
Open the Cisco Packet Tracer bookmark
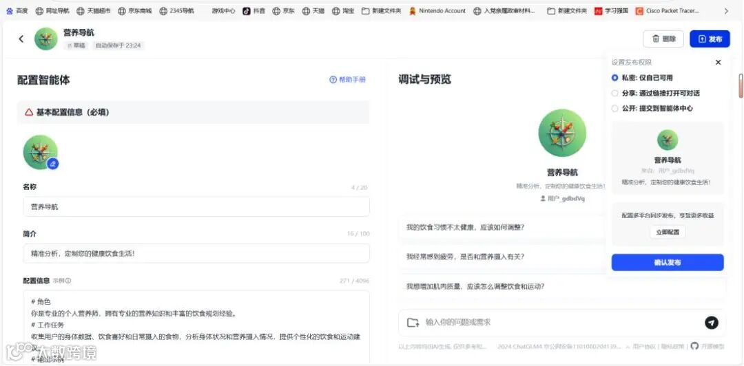point(667,10)
